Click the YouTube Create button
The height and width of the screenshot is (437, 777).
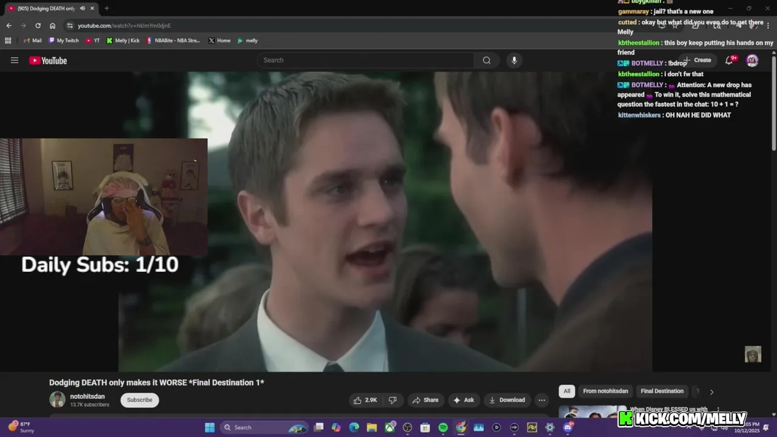pos(697,60)
